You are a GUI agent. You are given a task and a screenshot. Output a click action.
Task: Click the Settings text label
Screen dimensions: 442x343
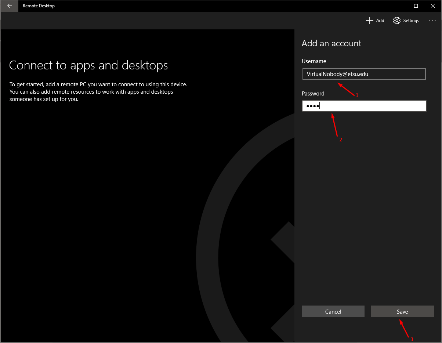[x=411, y=21]
